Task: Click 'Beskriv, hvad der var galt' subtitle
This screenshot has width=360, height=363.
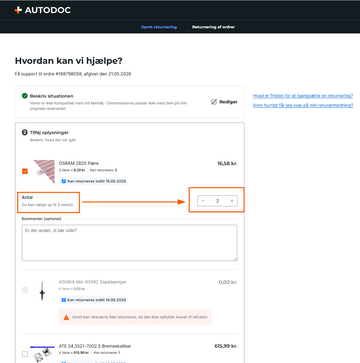Action: tap(52, 140)
